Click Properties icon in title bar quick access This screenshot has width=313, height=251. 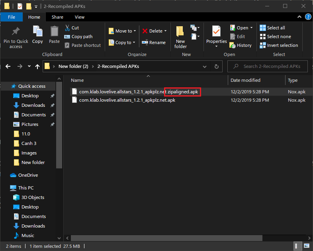point(20,6)
